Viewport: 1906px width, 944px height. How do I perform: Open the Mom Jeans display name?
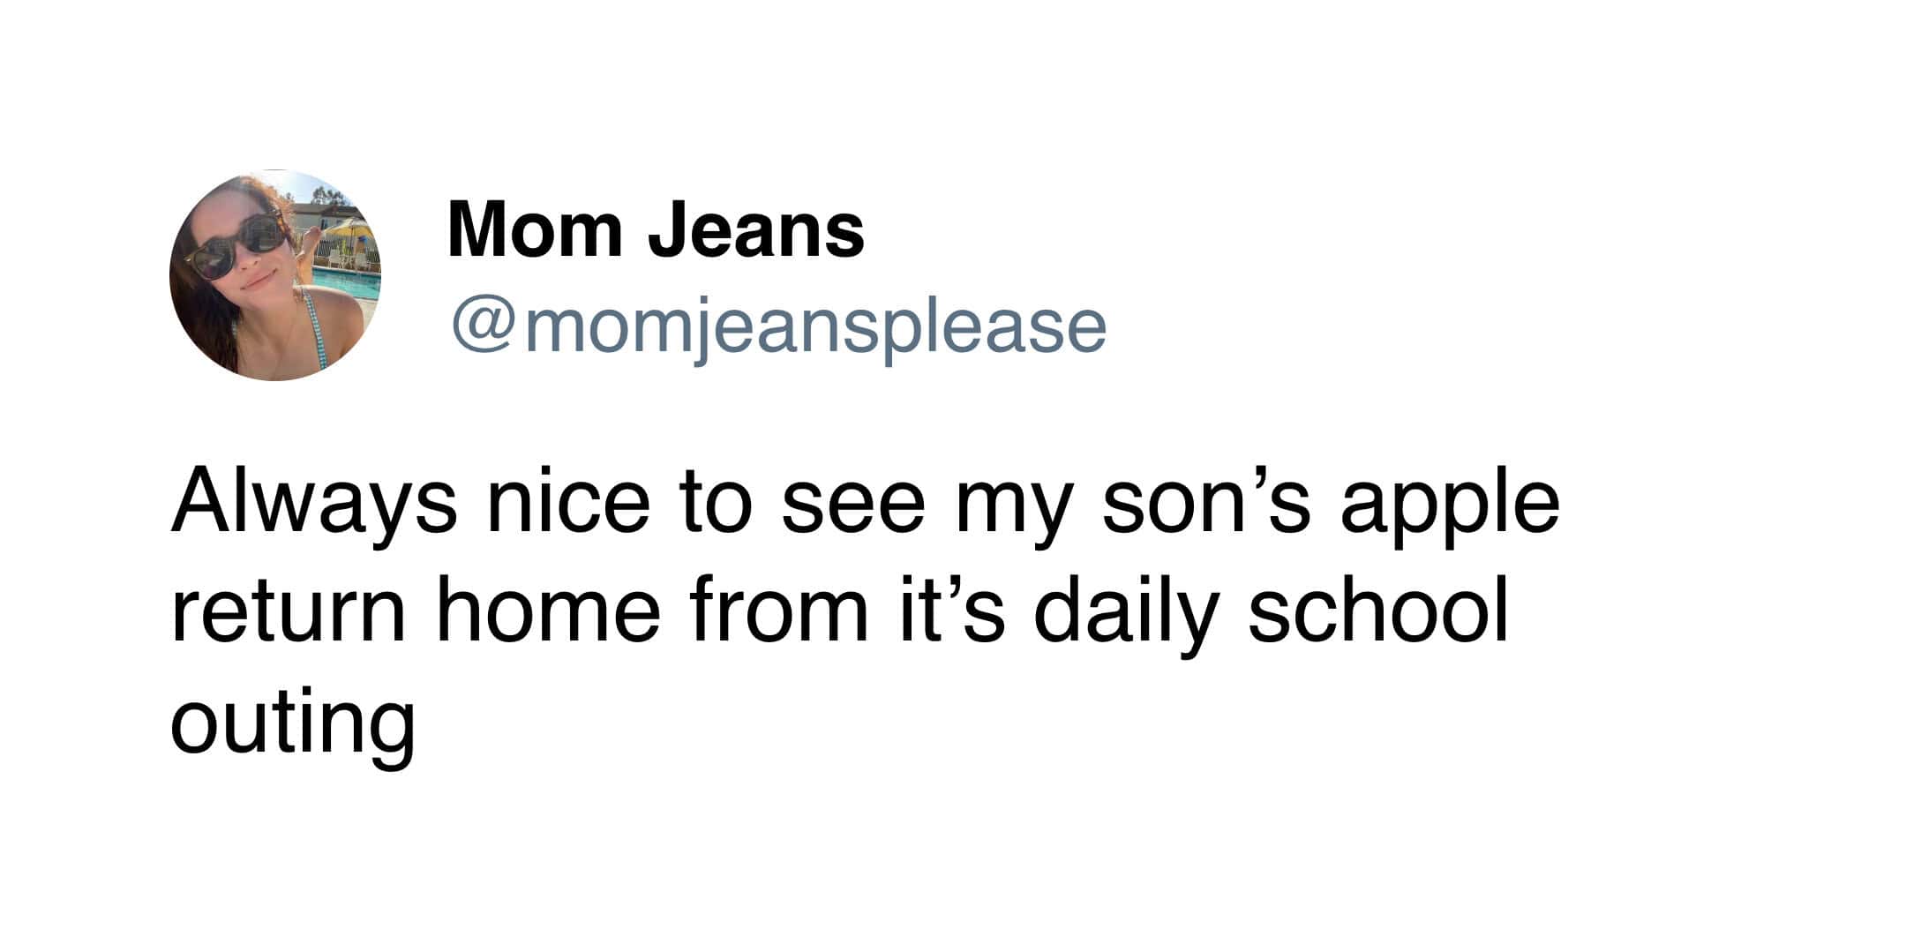point(656,229)
